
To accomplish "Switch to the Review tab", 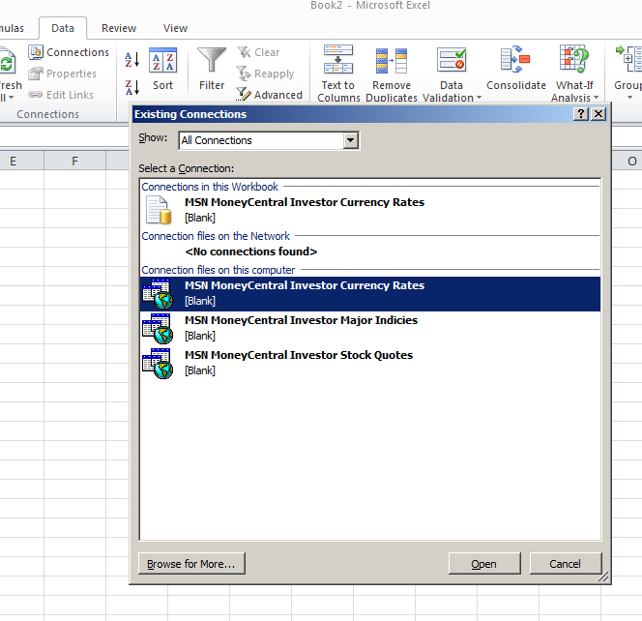I will [x=119, y=28].
